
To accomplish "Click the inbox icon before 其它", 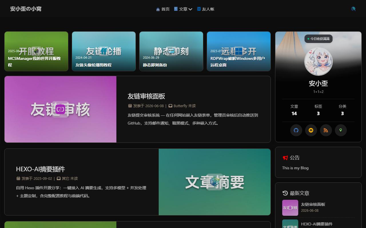I will point(59,178).
